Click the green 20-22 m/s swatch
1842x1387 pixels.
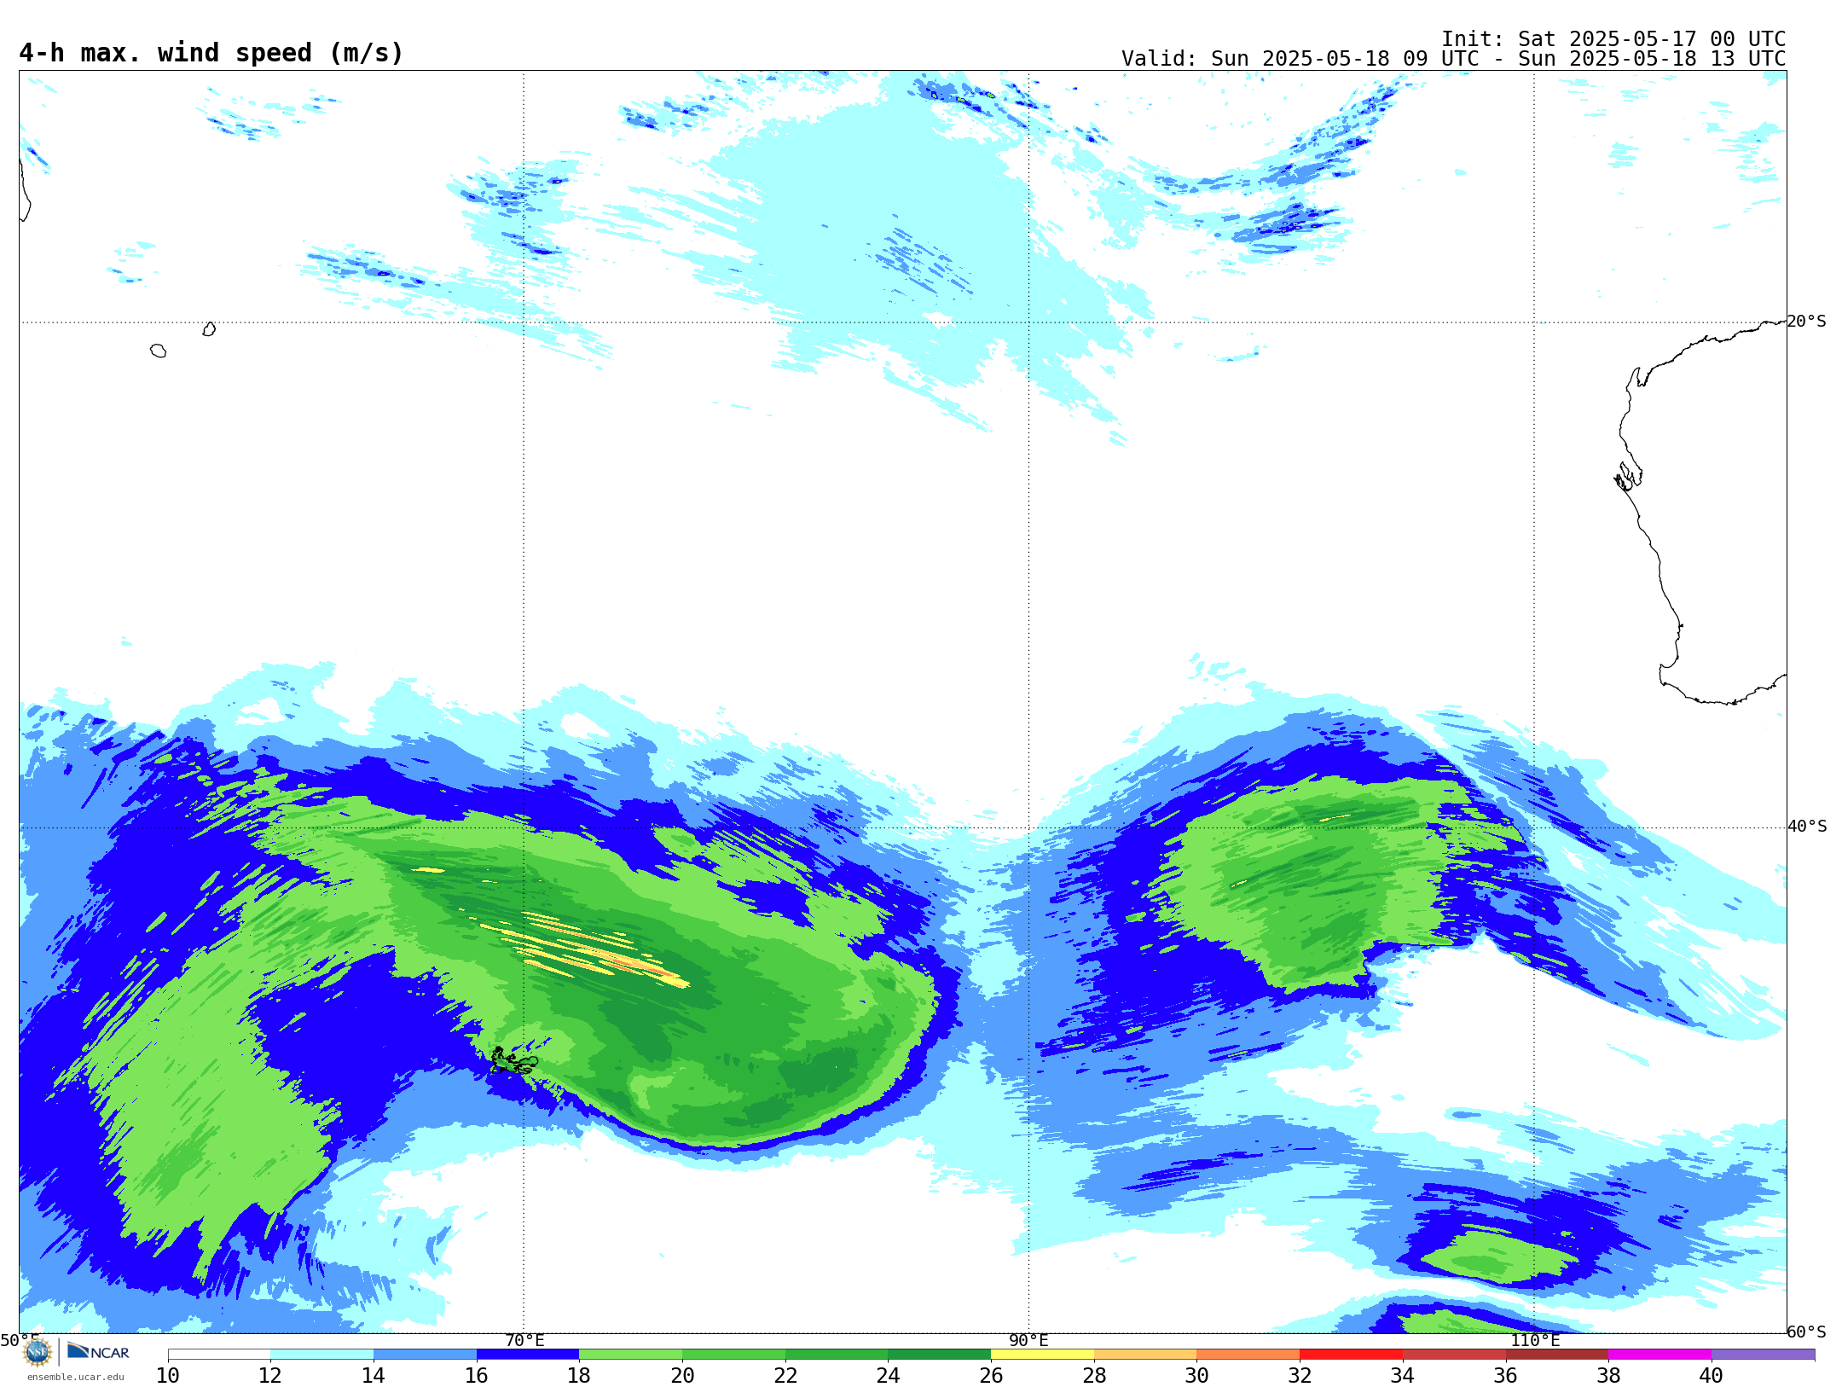click(733, 1355)
